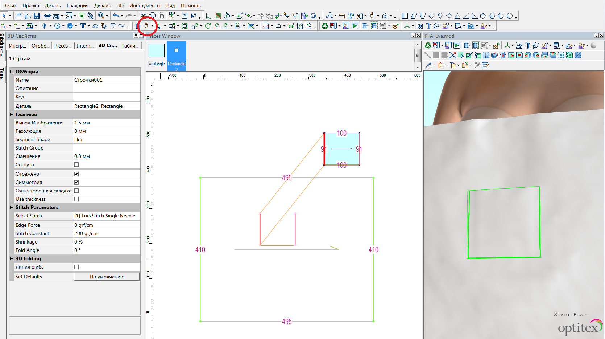Screen dimensions: 605x339
Task: Open the undo history dropdown arrow
Action: point(121,16)
